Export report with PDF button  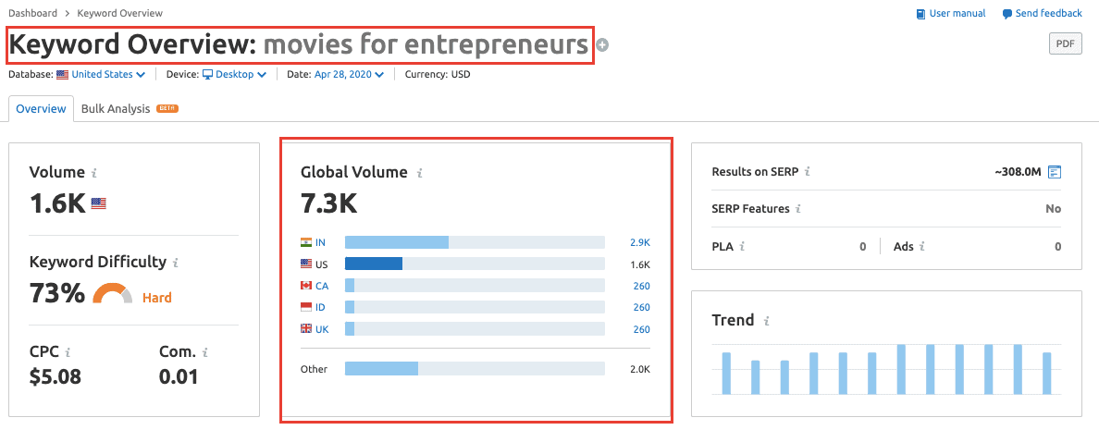coord(1066,43)
